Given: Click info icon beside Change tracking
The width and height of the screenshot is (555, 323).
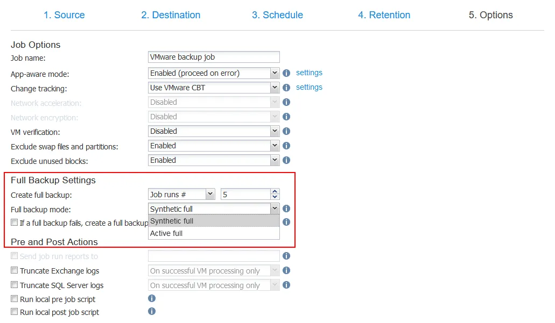Looking at the screenshot, I should pyautogui.click(x=286, y=88).
